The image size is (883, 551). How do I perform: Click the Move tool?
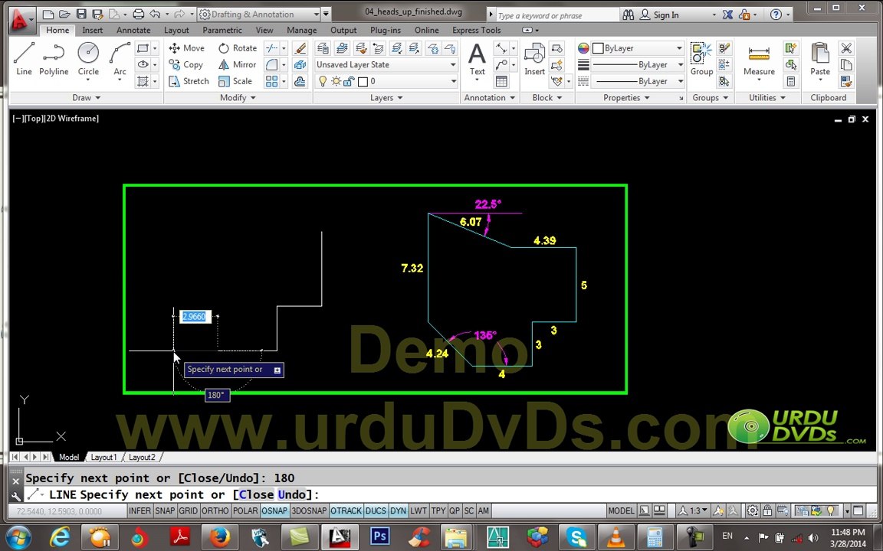tap(186, 48)
